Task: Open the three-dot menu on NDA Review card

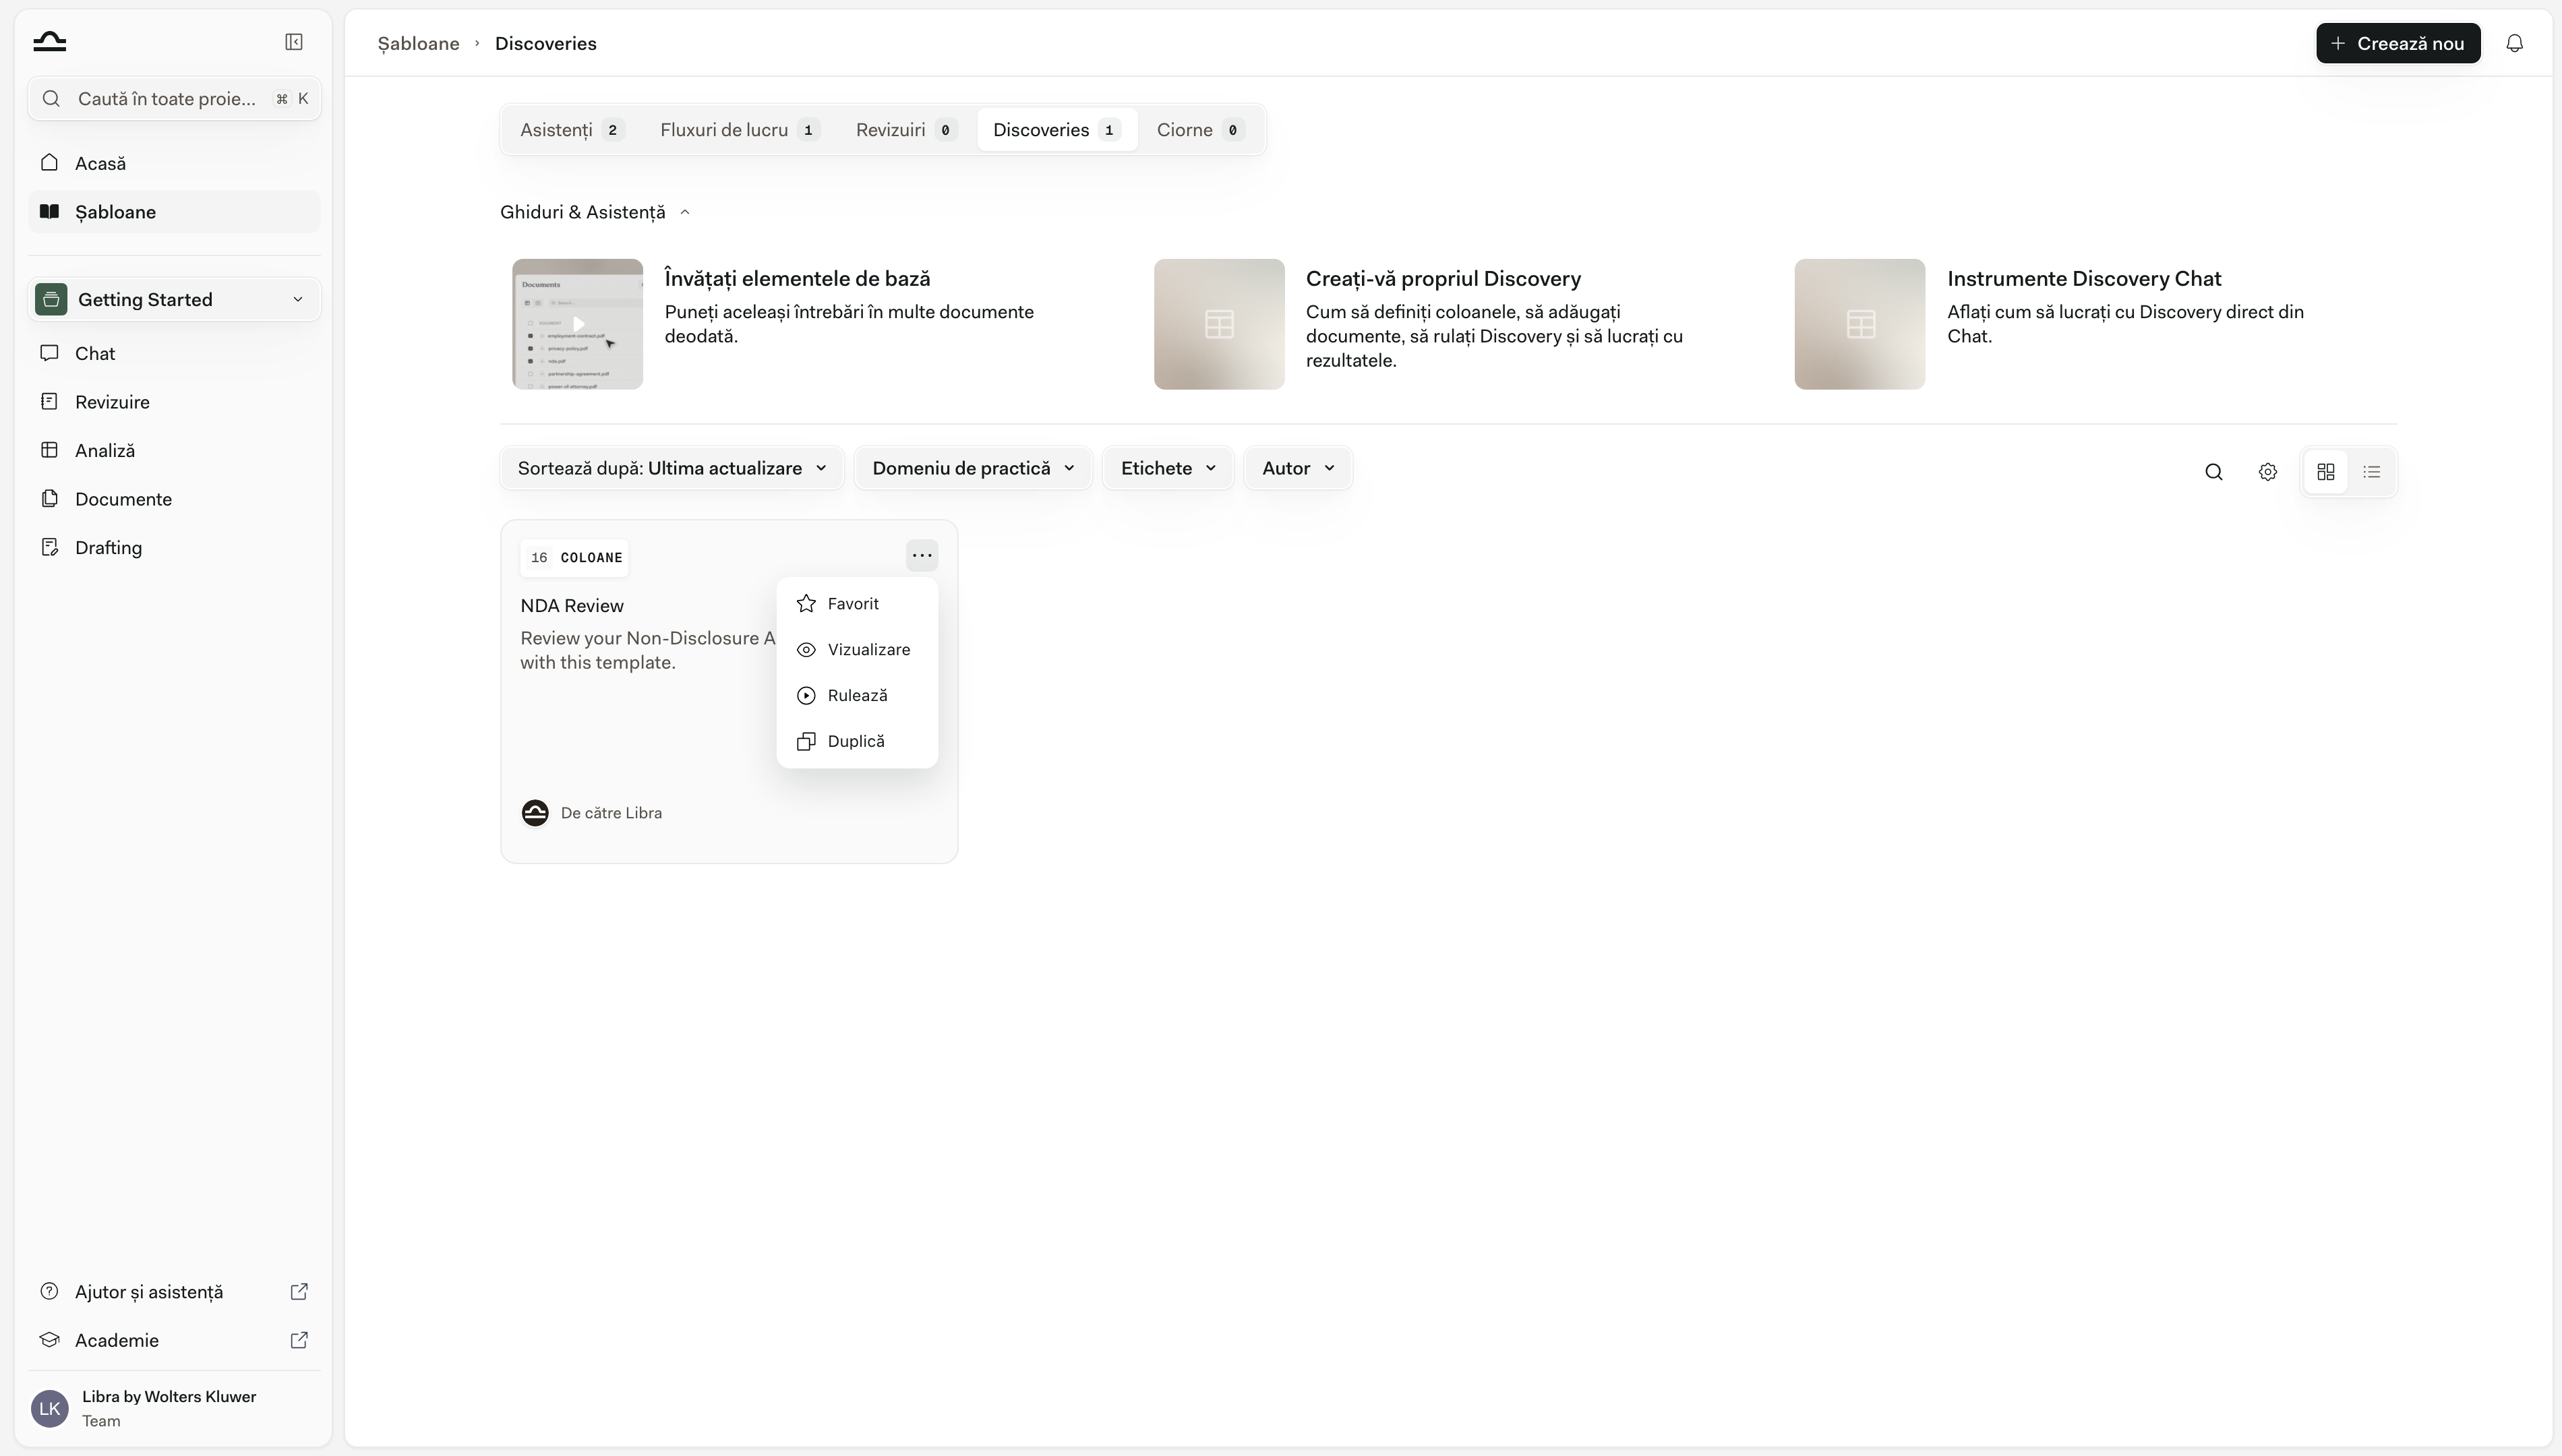Action: point(921,555)
